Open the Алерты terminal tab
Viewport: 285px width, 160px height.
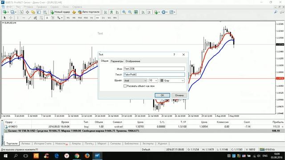pyautogui.click(x=76, y=144)
